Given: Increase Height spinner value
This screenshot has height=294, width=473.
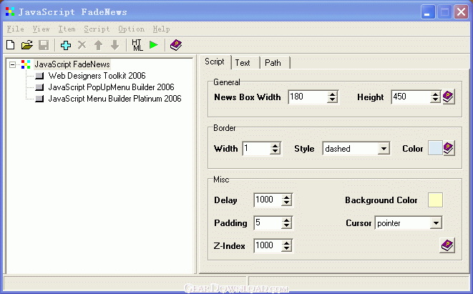Looking at the screenshot, I should coord(435,94).
